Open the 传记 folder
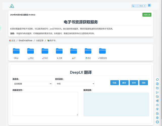 pos(31,53)
